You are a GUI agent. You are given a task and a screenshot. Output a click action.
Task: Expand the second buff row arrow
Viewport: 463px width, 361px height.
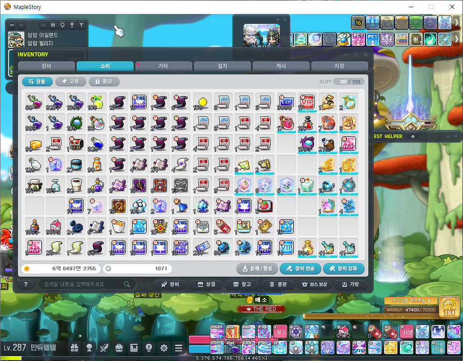click(x=457, y=39)
